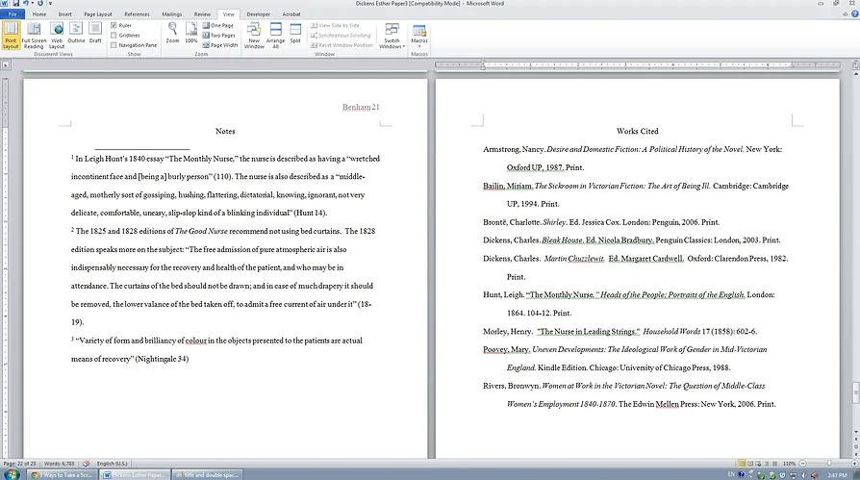
Task: Open Full Screen Reading view
Action: coord(34,35)
